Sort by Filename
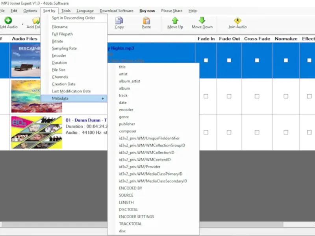This screenshot has height=236, width=315. 73,27
